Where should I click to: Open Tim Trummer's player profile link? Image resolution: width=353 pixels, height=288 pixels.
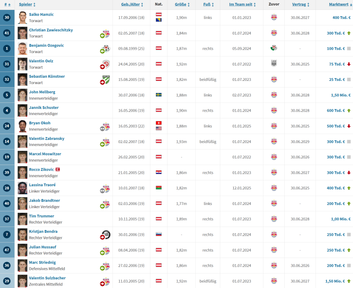pos(41,216)
